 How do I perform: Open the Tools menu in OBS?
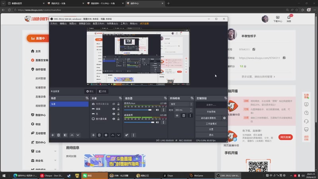pyautogui.click(x=124, y=23)
